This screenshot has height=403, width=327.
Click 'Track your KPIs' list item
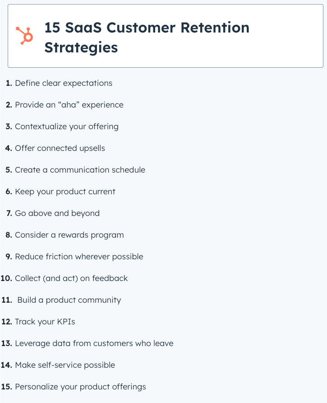click(45, 322)
